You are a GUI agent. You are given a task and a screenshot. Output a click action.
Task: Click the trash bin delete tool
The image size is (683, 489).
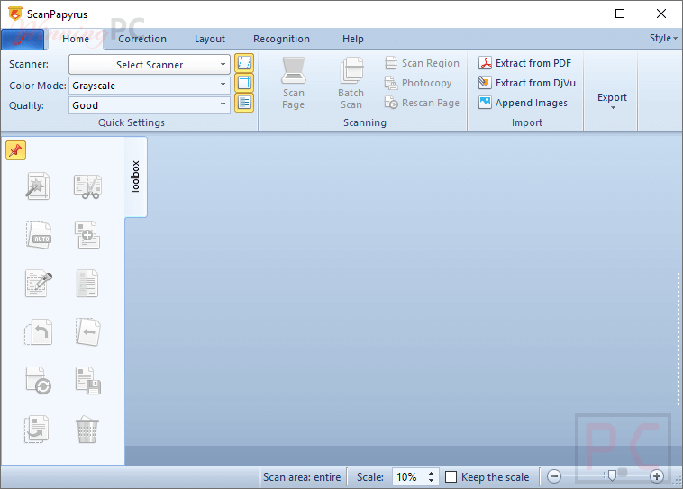(87, 430)
